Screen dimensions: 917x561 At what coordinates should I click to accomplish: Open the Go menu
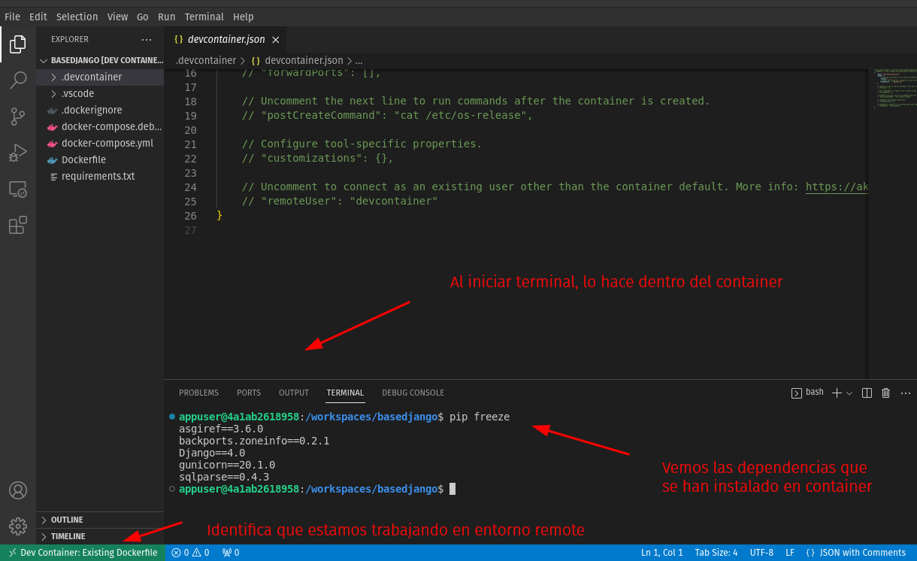point(143,17)
